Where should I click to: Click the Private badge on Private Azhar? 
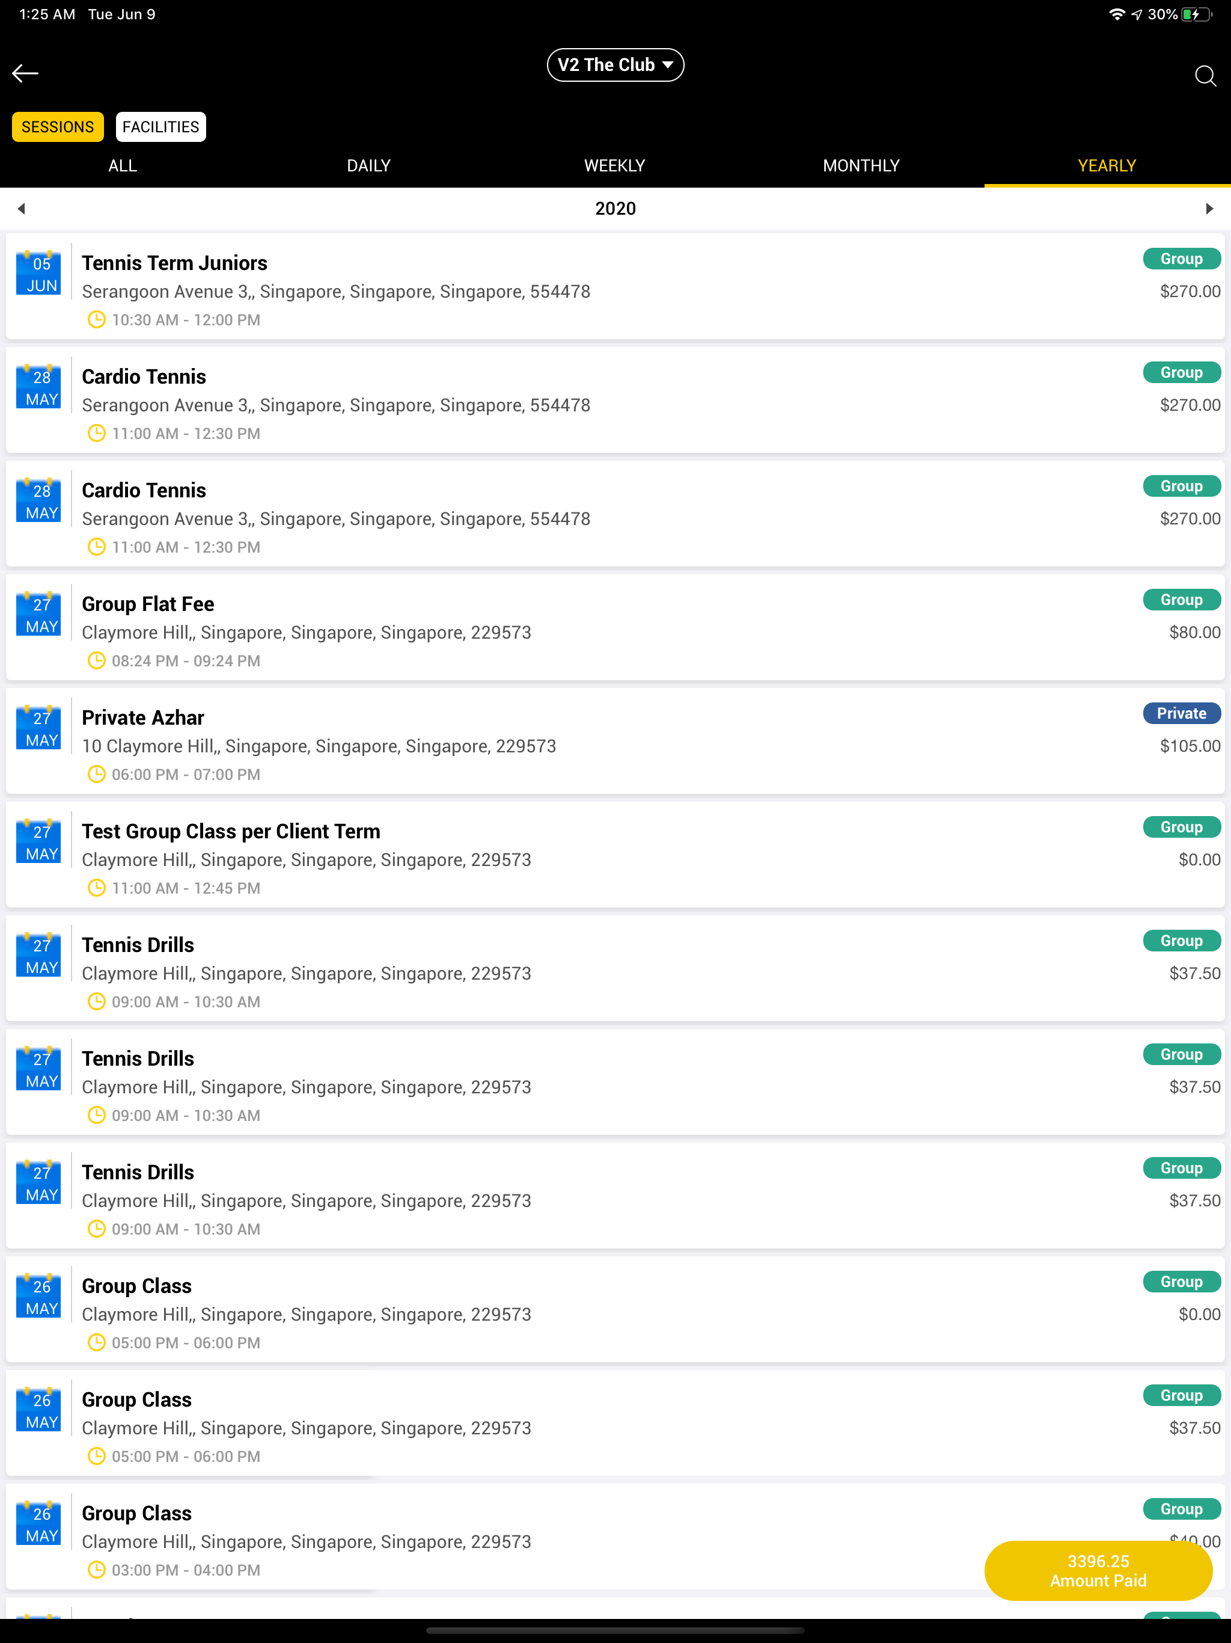pos(1181,713)
